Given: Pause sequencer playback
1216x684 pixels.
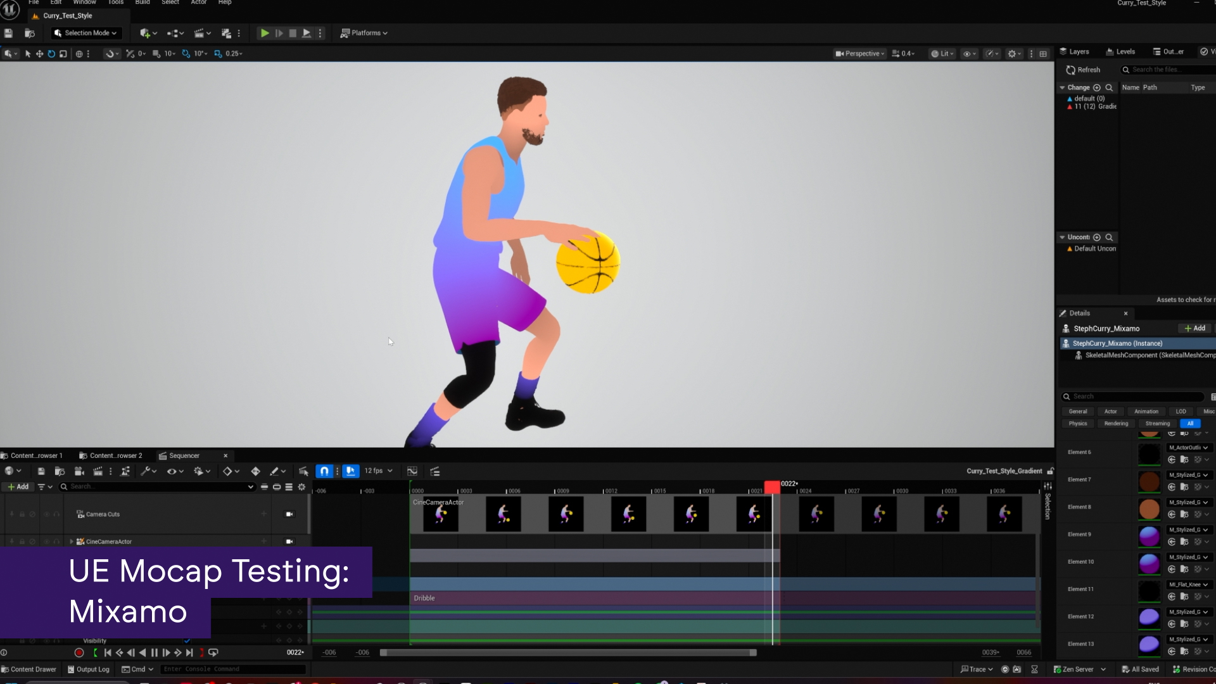Looking at the screenshot, I should pyautogui.click(x=155, y=652).
